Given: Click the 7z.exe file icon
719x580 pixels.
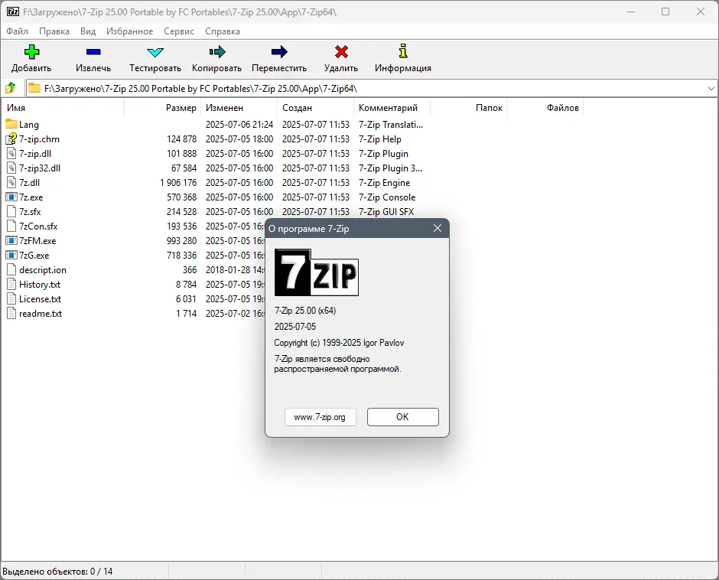Looking at the screenshot, I should click(x=11, y=197).
